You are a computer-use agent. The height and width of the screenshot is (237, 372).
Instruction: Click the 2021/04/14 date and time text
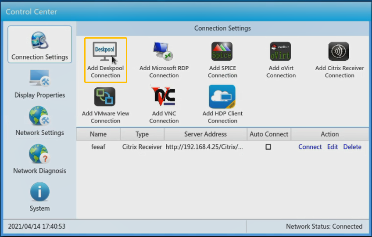[x=37, y=226]
